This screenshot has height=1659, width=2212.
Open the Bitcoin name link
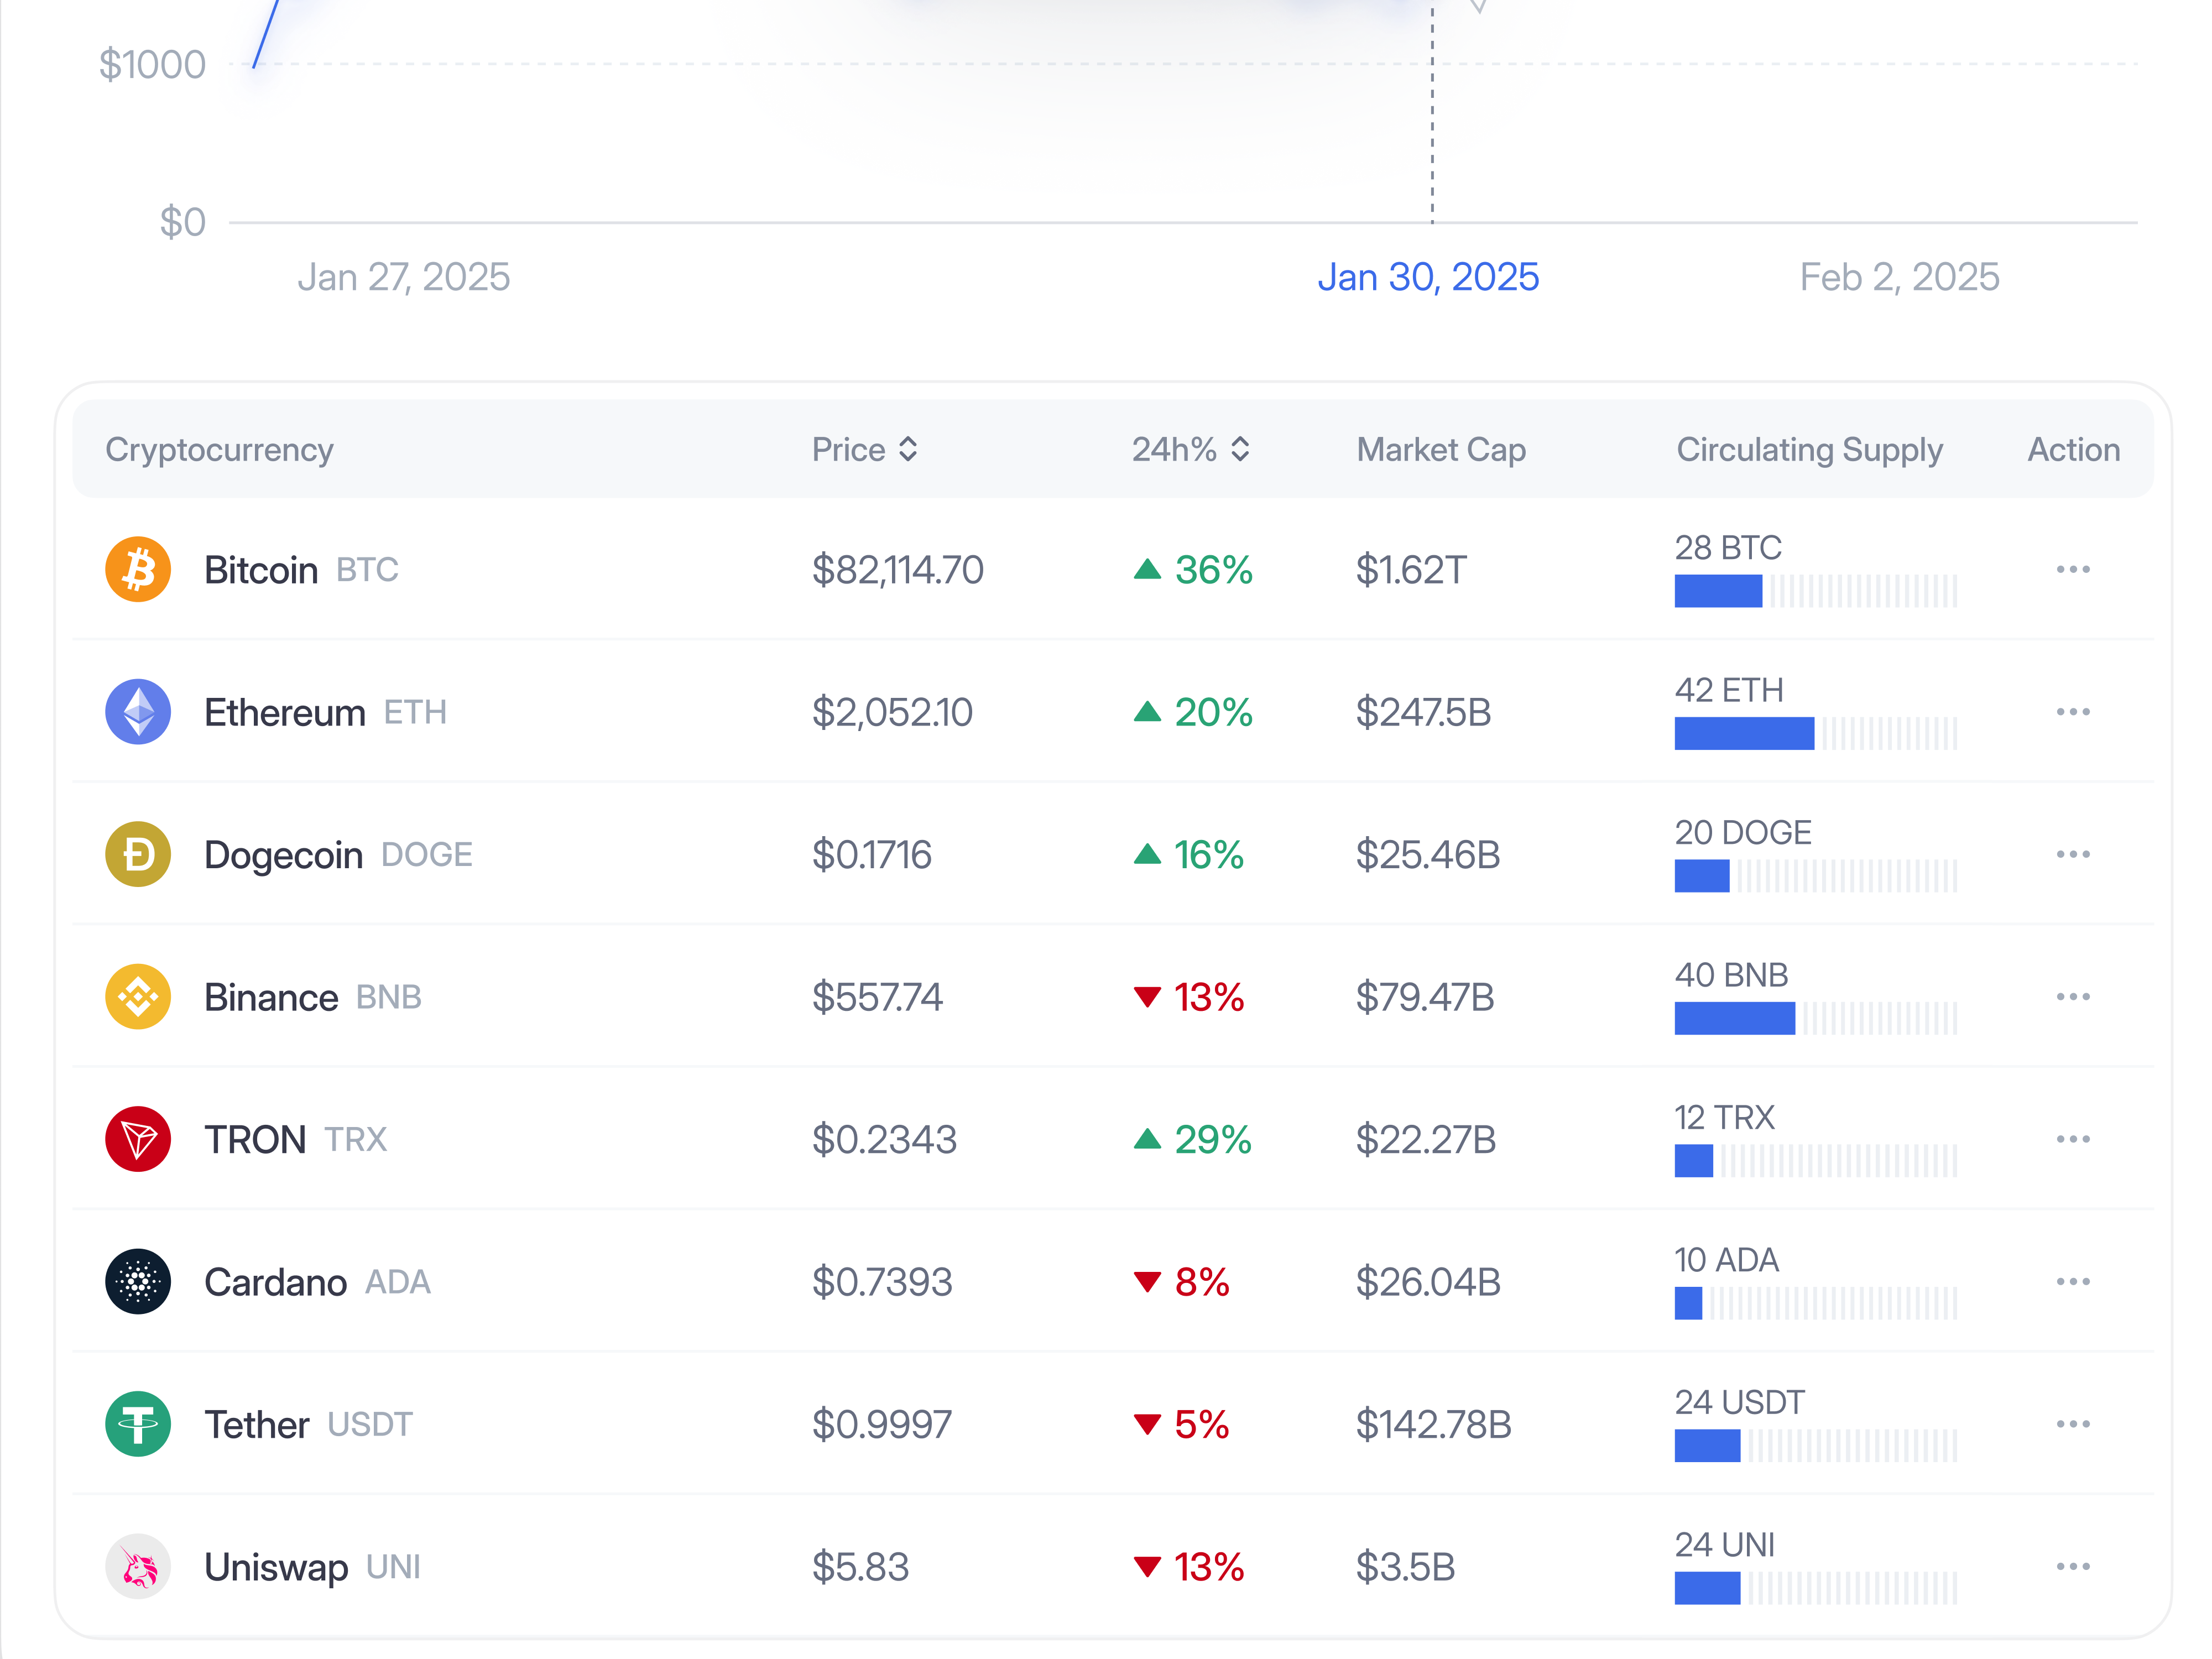pyautogui.click(x=261, y=570)
